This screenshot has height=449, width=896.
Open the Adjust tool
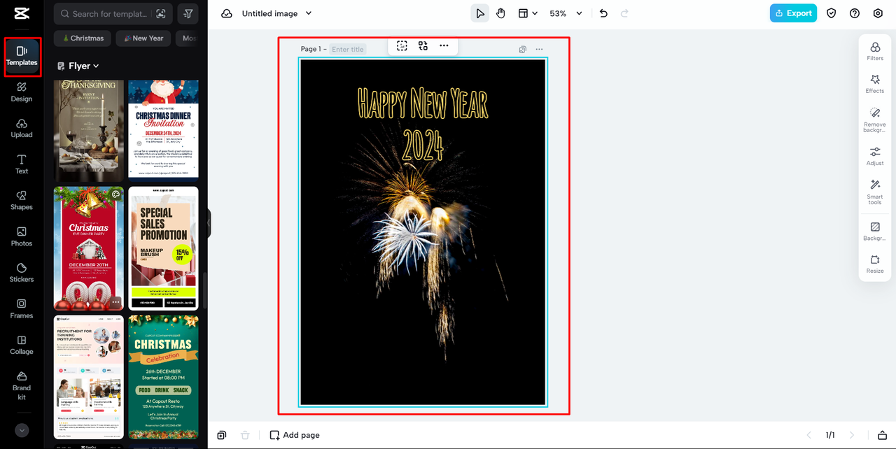[875, 156]
